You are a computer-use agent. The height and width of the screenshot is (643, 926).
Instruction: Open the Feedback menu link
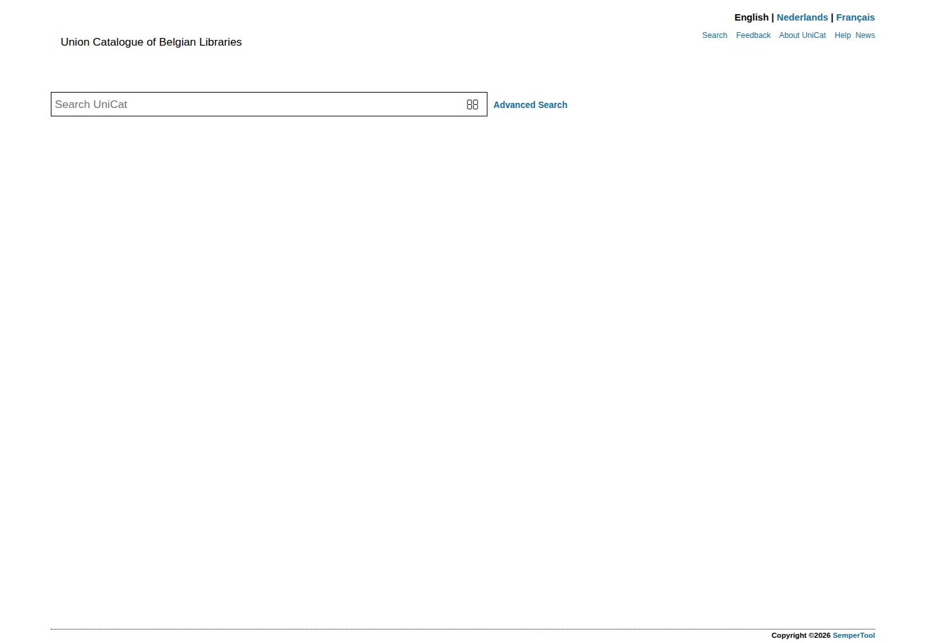753,35
